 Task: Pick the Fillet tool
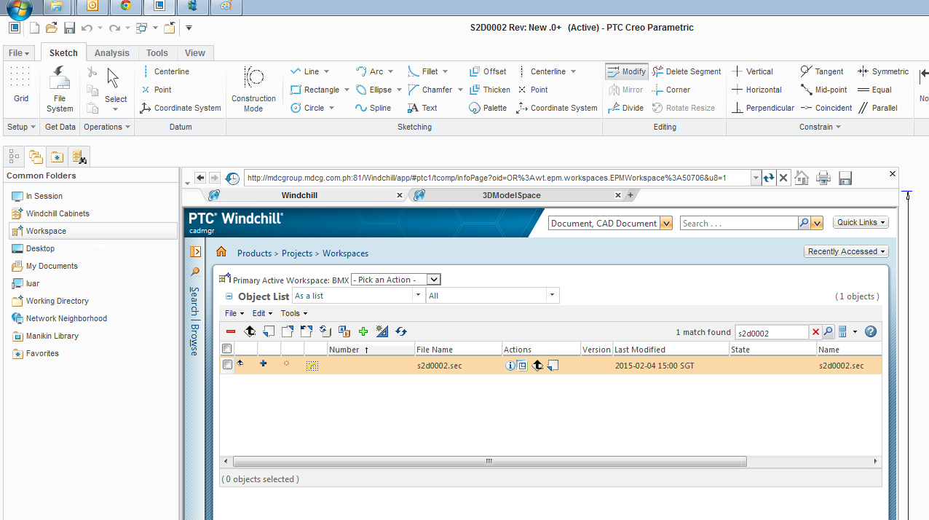pos(423,71)
